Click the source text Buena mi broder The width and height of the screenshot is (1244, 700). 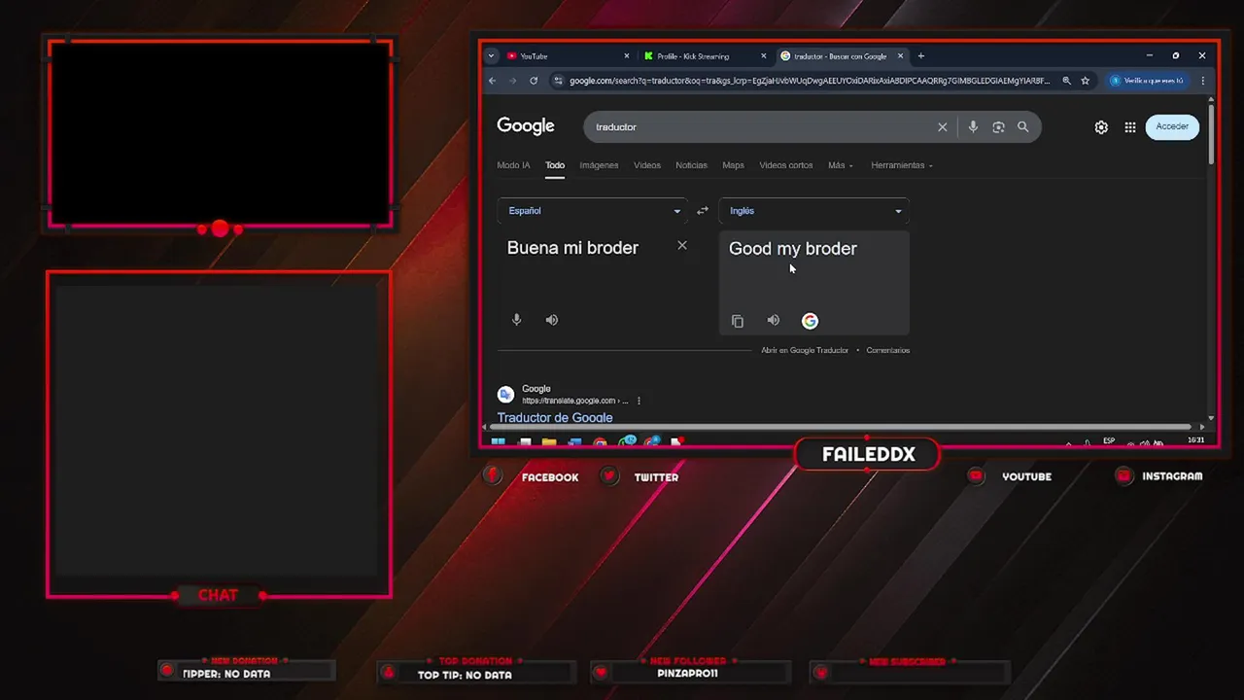(572, 248)
